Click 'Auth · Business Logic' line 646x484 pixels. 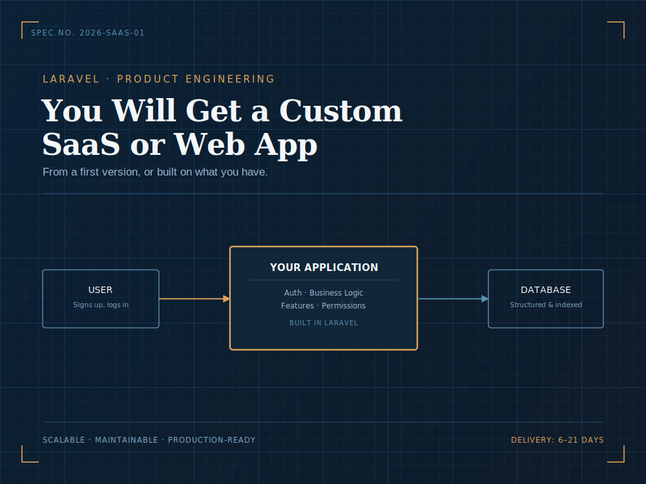point(324,292)
